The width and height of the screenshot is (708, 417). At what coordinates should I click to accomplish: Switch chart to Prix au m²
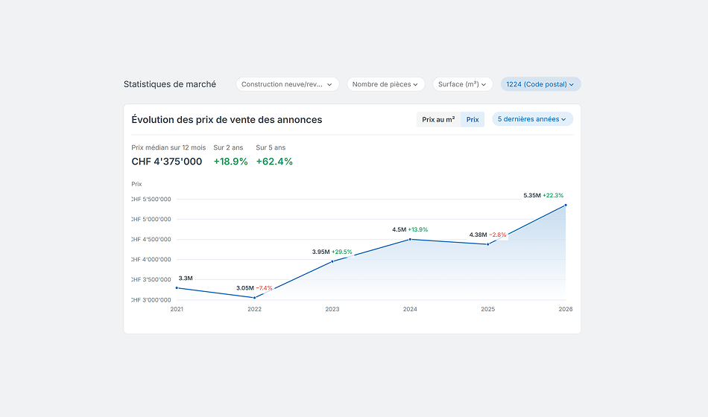click(x=438, y=119)
